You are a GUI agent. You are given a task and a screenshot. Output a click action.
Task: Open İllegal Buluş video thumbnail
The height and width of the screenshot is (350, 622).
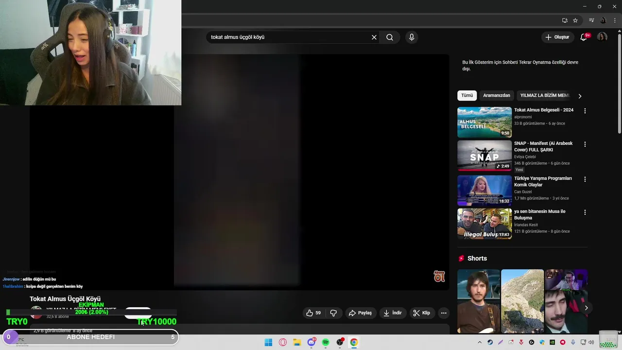pyautogui.click(x=484, y=224)
